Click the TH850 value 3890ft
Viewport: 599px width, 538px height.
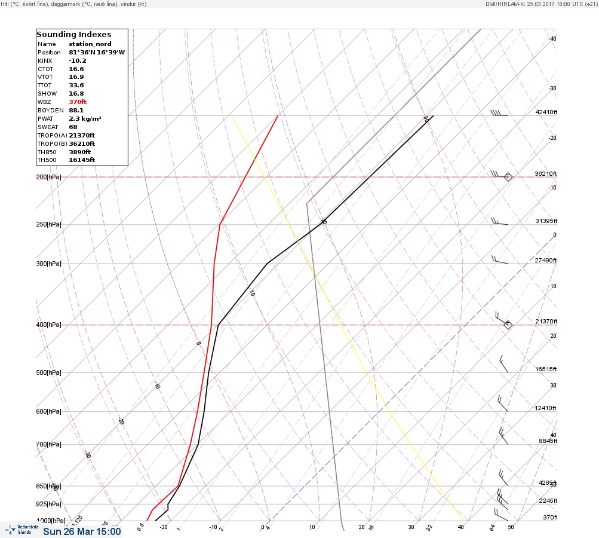(80, 152)
